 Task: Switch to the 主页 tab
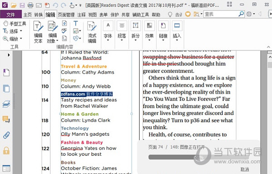point(27,15)
